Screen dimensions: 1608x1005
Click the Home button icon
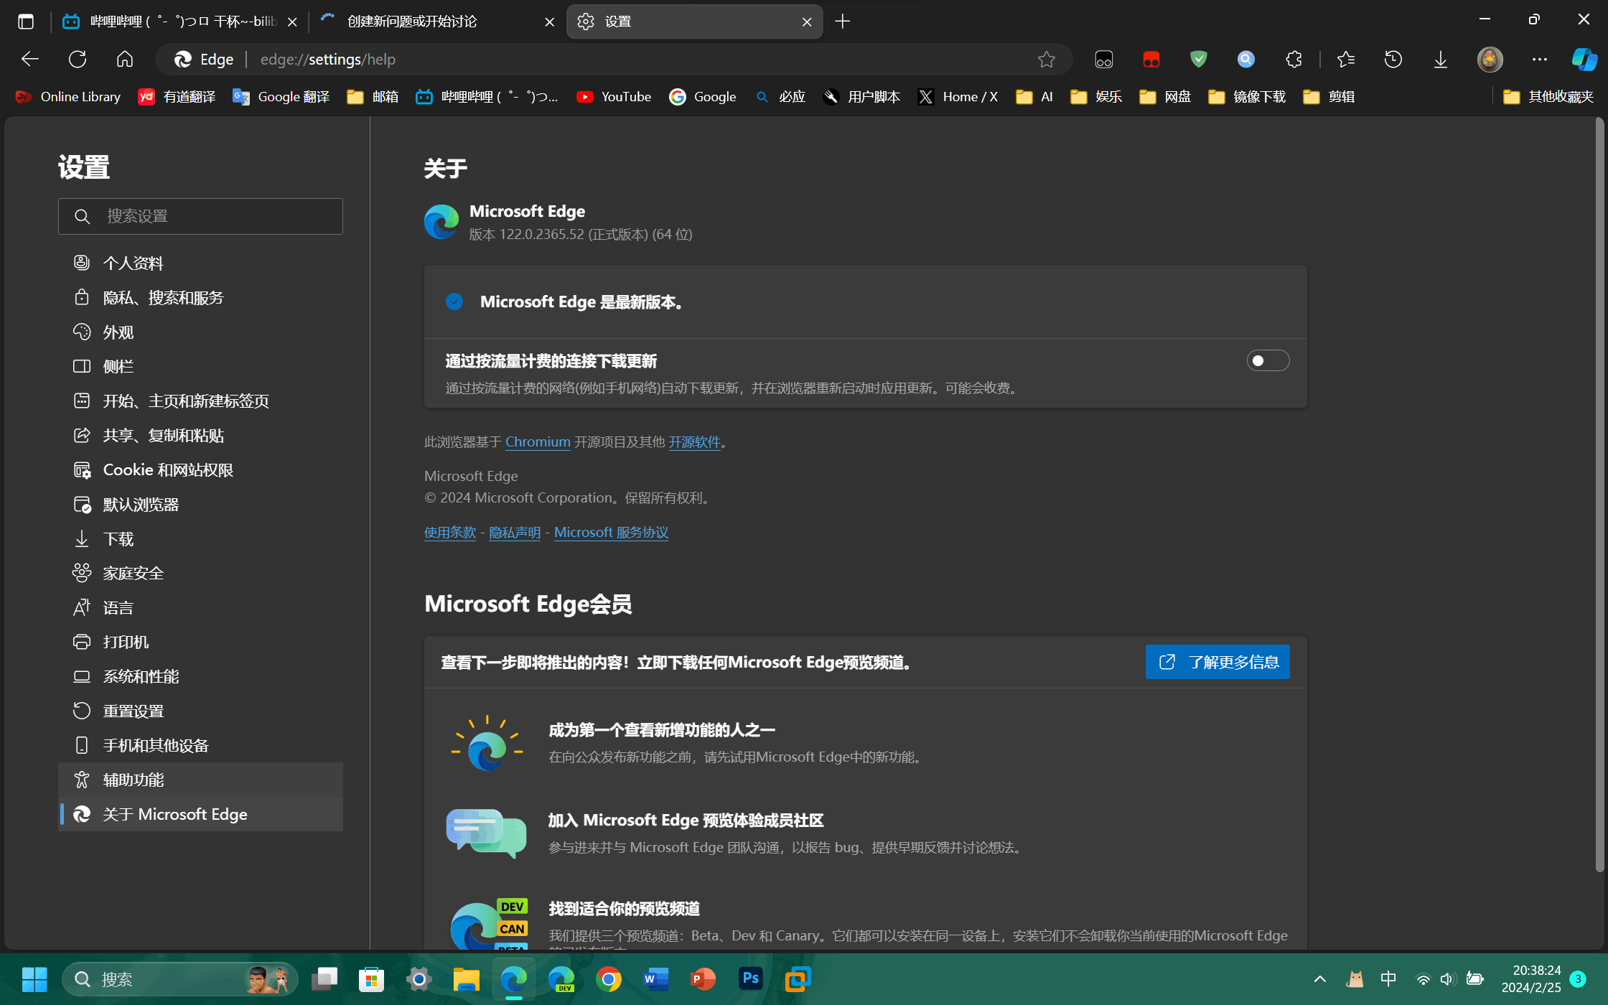(125, 60)
